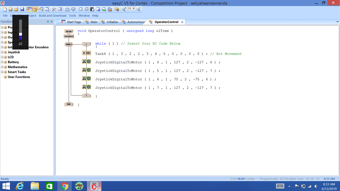Open the Tools menu
The image size is (340, 191).
(72, 15)
